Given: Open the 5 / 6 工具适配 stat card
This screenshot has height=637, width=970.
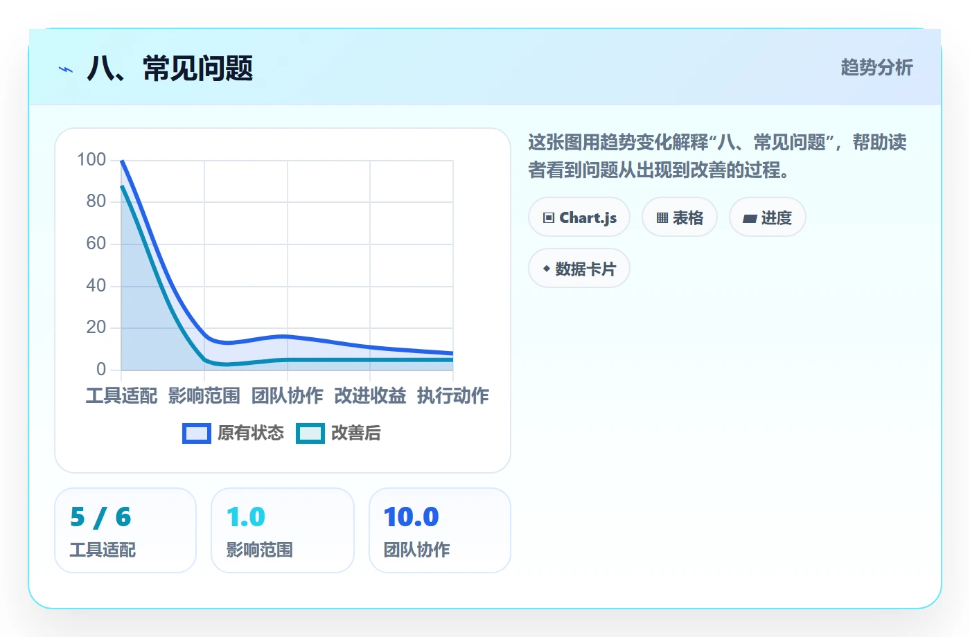Looking at the screenshot, I should (x=125, y=530).
